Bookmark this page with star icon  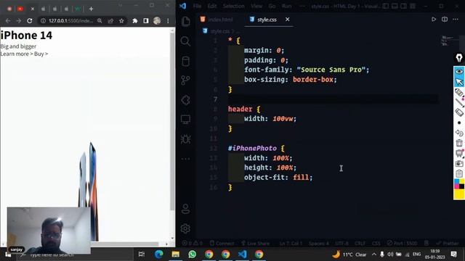pyautogui.click(x=121, y=21)
